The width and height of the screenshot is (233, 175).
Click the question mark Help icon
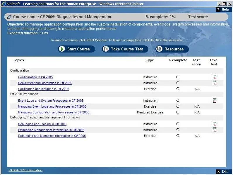[218, 9]
